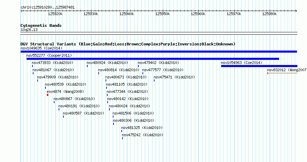Click the chr10:125910280..125987481 region label
Viewport: 307px width, 162px height.
pos(48,8)
